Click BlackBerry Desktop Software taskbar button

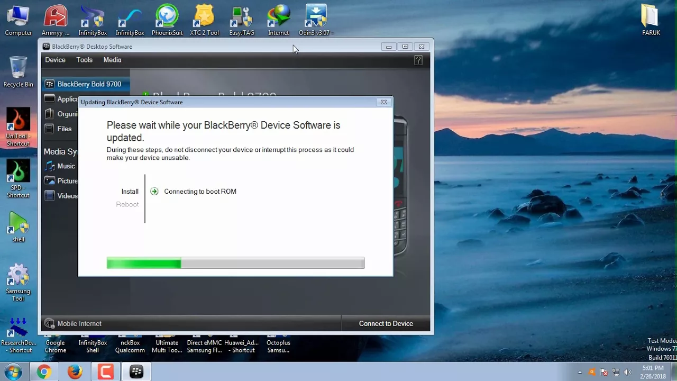[136, 372]
